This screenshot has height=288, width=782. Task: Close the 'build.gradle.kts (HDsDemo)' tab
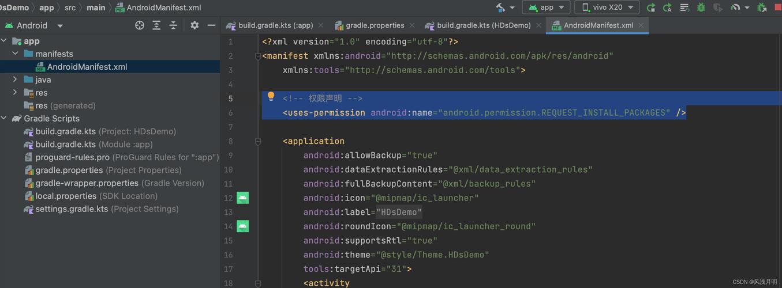(538, 25)
